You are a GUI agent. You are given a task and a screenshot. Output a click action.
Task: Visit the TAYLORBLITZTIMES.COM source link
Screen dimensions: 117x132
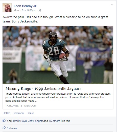pyautogui.click(x=21, y=106)
